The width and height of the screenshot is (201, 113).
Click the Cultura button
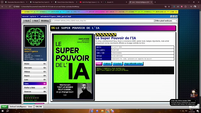tap(107, 64)
